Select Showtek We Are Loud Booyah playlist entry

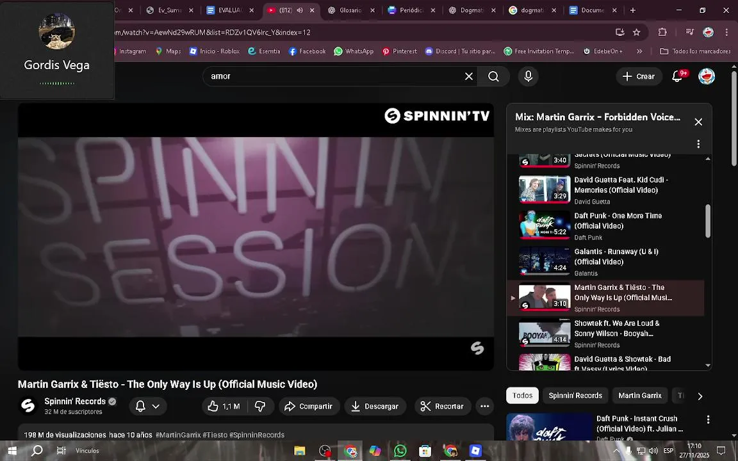pyautogui.click(x=607, y=334)
